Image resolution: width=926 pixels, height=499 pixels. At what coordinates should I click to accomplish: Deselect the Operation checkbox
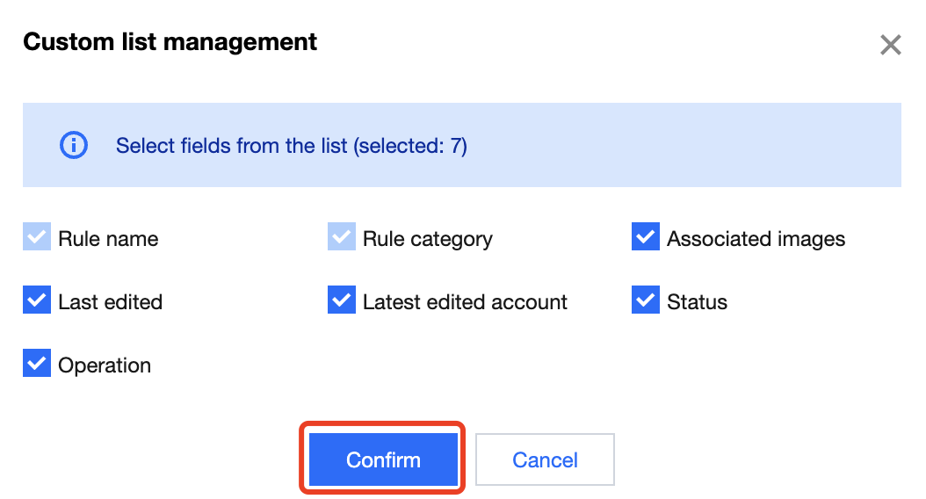pyautogui.click(x=37, y=364)
